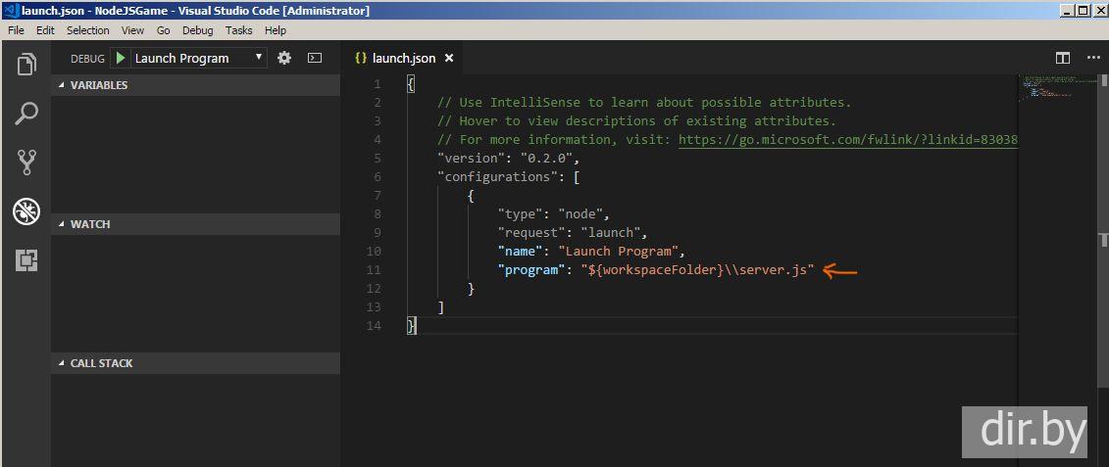This screenshot has height=467, width=1109.
Task: Open the Selection menu
Action: (x=87, y=30)
